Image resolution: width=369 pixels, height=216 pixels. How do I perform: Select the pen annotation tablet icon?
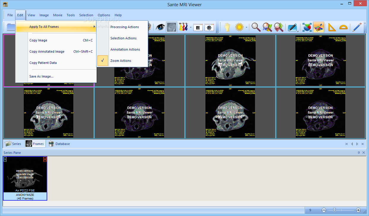(x=293, y=27)
